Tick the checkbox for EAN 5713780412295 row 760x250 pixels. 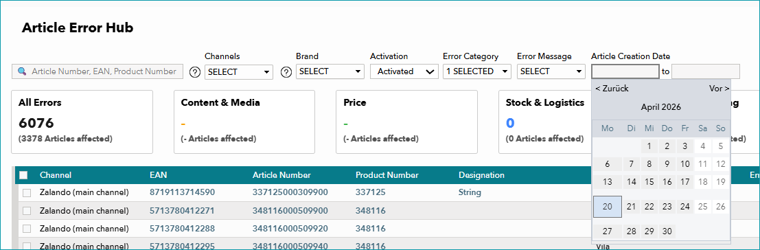pos(27,246)
